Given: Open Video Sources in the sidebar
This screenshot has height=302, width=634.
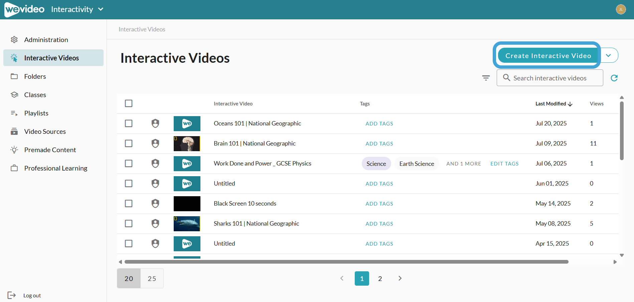Looking at the screenshot, I should (x=53, y=131).
